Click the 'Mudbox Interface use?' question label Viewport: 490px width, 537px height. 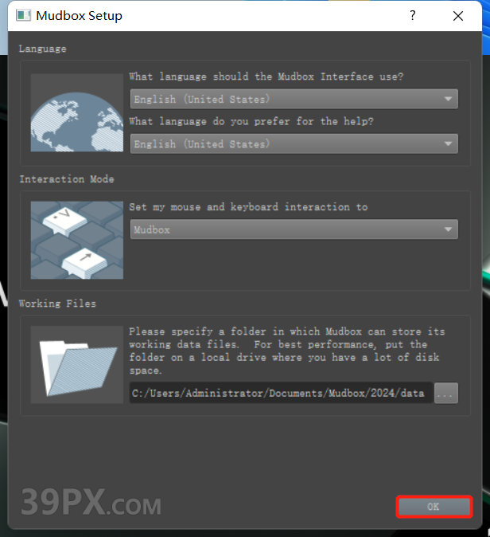point(266,77)
